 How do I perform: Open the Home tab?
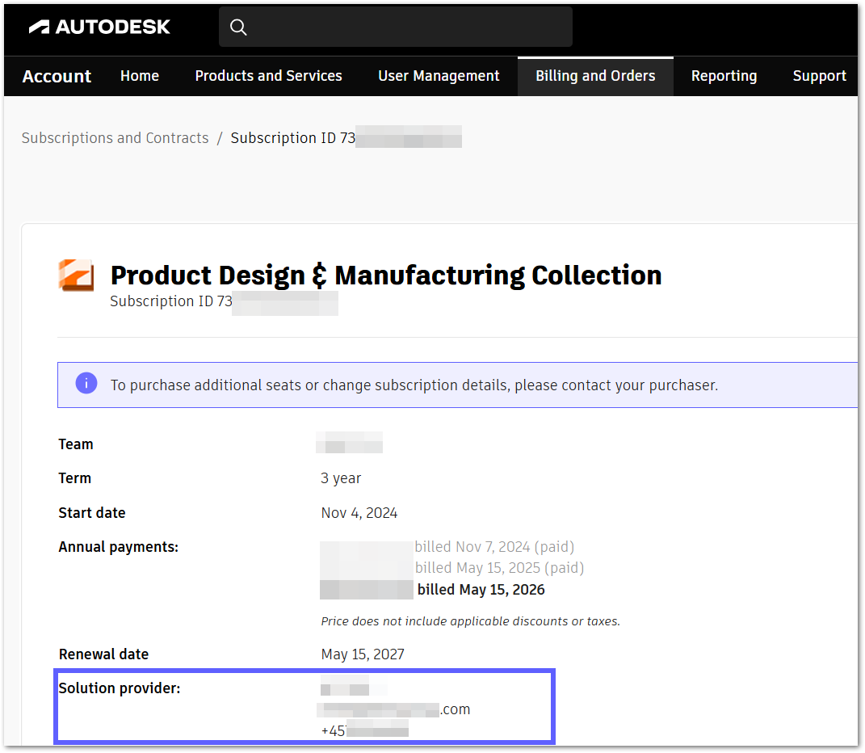pos(139,75)
